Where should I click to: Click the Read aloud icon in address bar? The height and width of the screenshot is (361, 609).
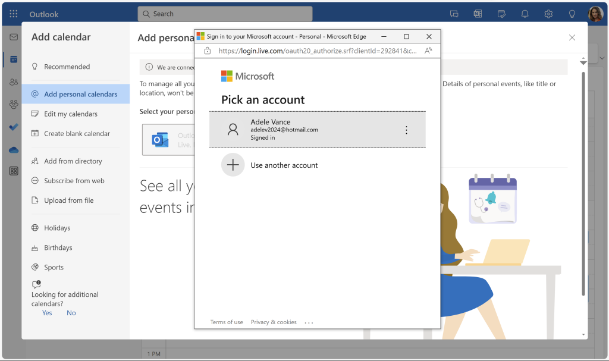click(428, 51)
